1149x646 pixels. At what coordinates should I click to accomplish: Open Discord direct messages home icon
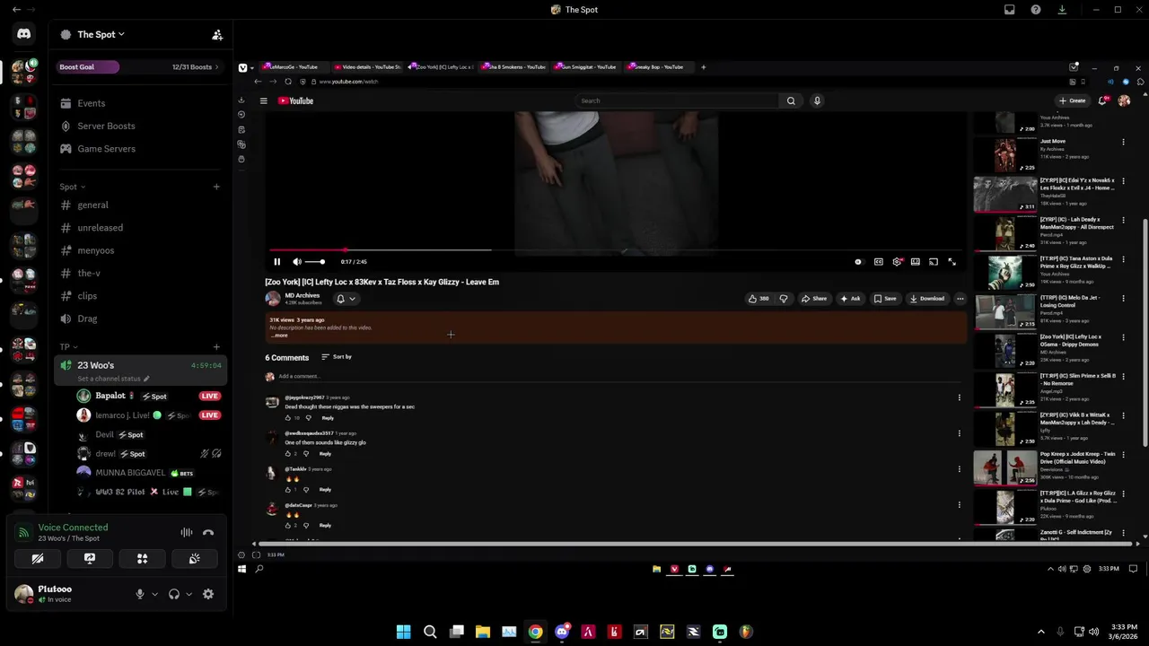(24, 34)
